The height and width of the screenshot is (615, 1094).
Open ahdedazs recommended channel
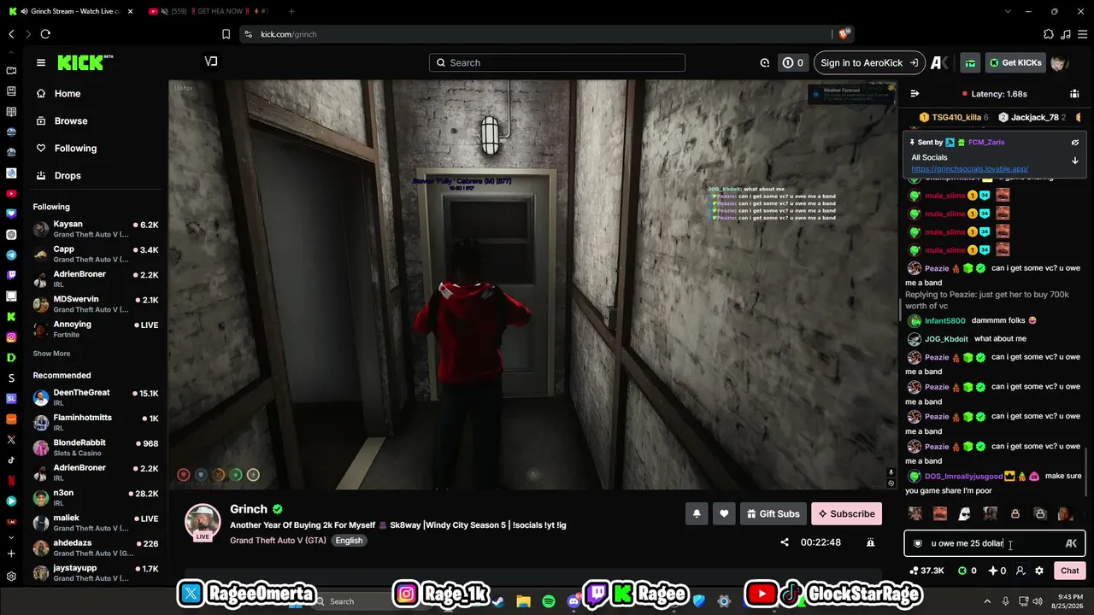pos(96,548)
